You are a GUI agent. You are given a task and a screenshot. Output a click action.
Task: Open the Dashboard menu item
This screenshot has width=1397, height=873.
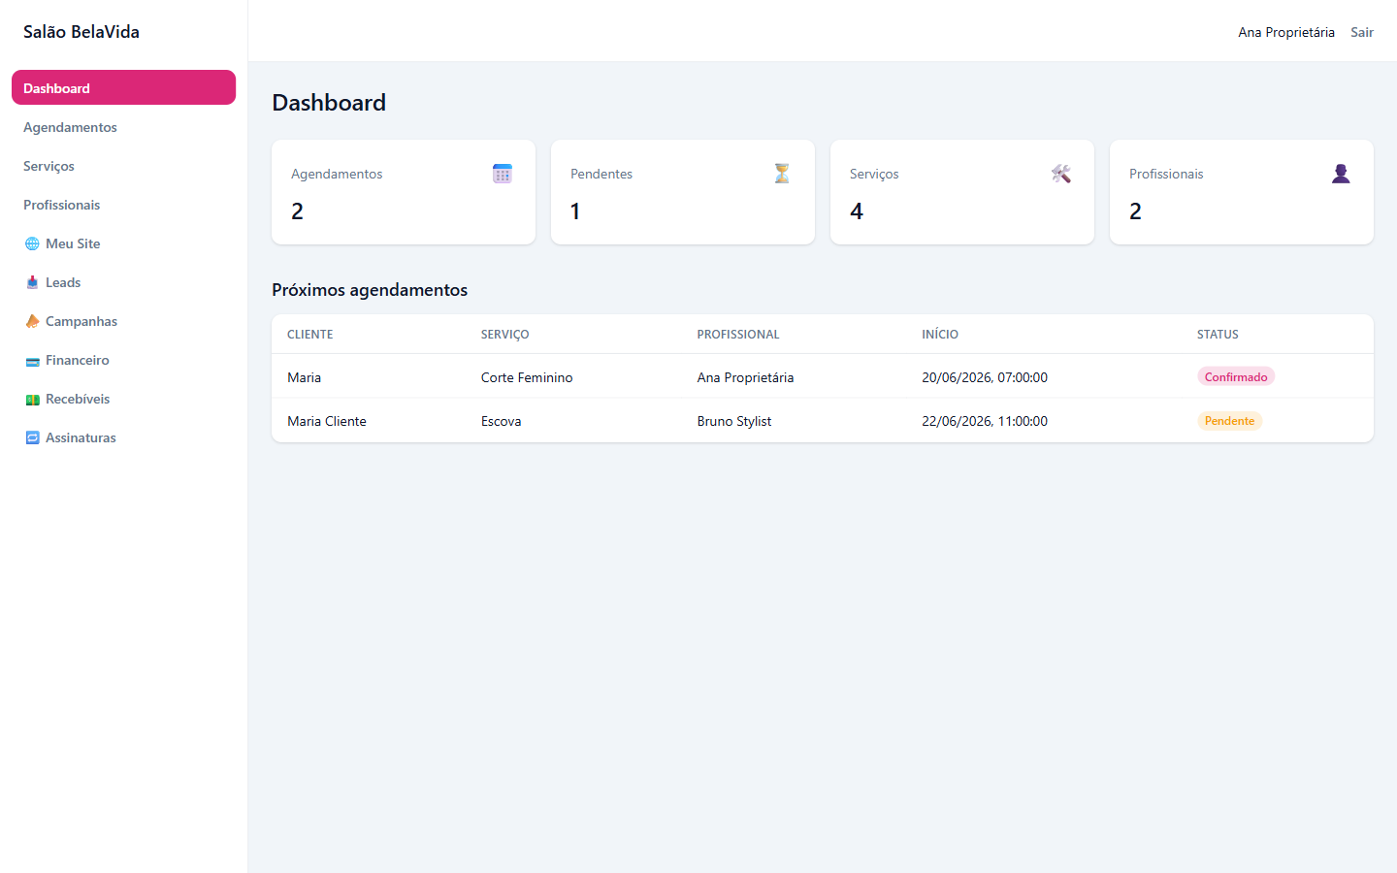click(123, 87)
